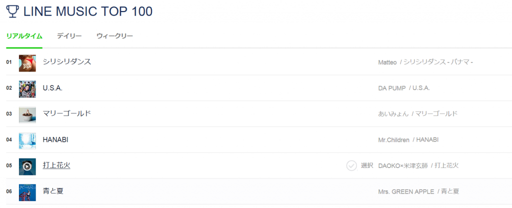Screen dimensions: 512x208
Task: Open the あいみょん artist link
Action: point(393,114)
